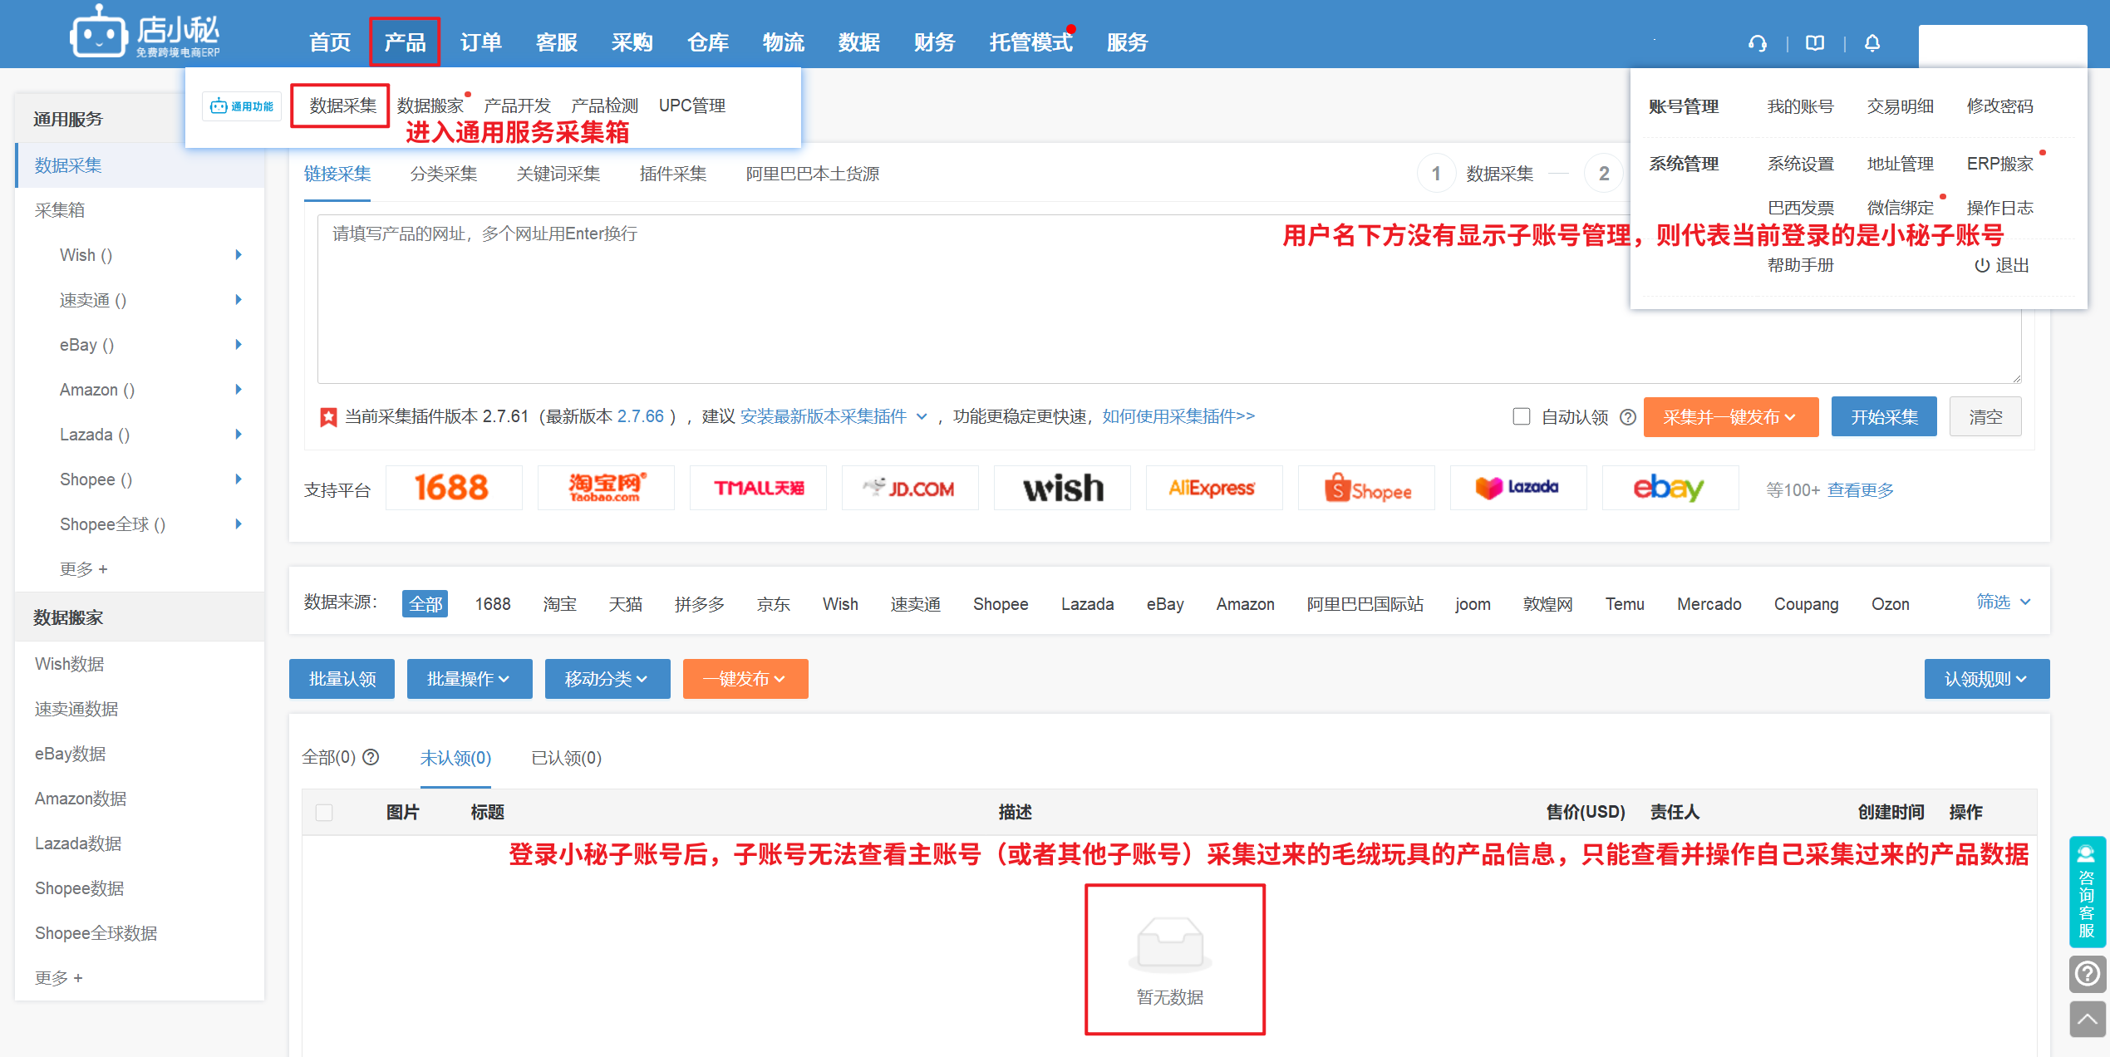Click the scroll-to-top arrow button
This screenshot has width=2110, height=1057.
2087,1019
